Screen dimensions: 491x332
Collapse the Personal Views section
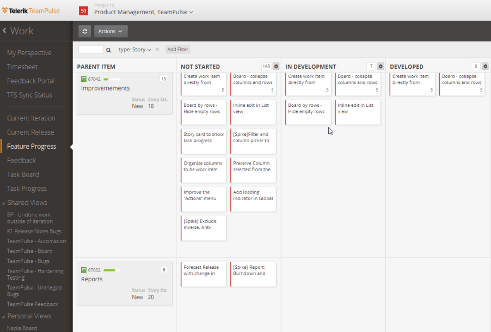click(5, 316)
